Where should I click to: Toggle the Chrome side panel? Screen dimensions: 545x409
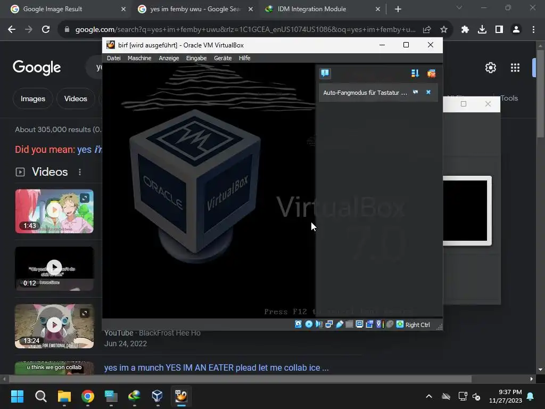tap(499, 30)
